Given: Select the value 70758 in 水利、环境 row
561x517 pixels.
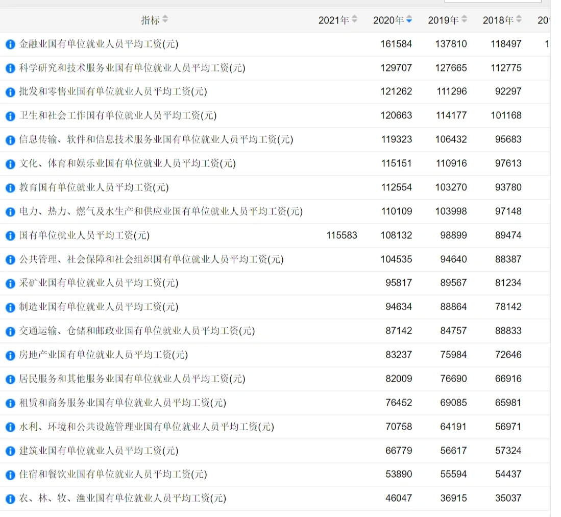Looking at the screenshot, I should (x=399, y=427).
